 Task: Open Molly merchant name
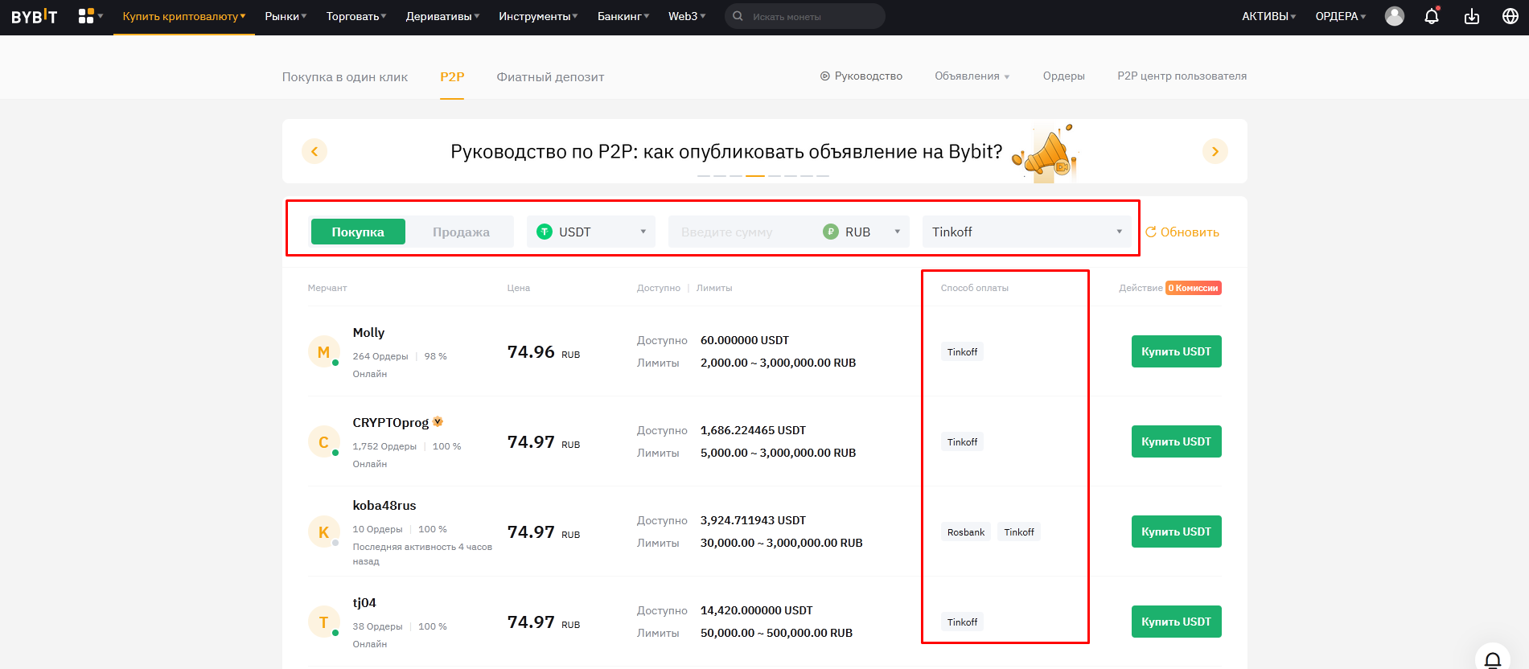tap(368, 333)
